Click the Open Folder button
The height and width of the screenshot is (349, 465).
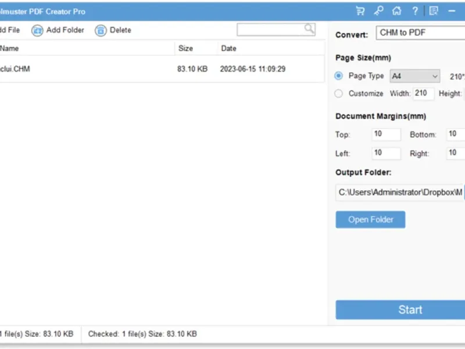tap(370, 220)
